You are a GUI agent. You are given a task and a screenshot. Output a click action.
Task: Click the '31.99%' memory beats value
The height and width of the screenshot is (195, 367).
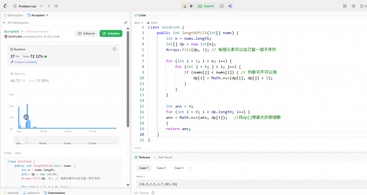click(42, 81)
